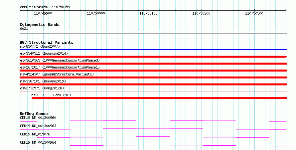Open transcript CDK19|NM_001300963

tap(38, 126)
